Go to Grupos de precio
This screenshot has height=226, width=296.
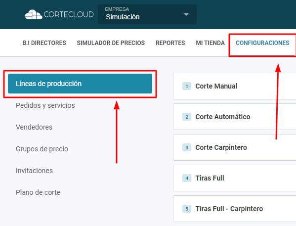coord(42,149)
